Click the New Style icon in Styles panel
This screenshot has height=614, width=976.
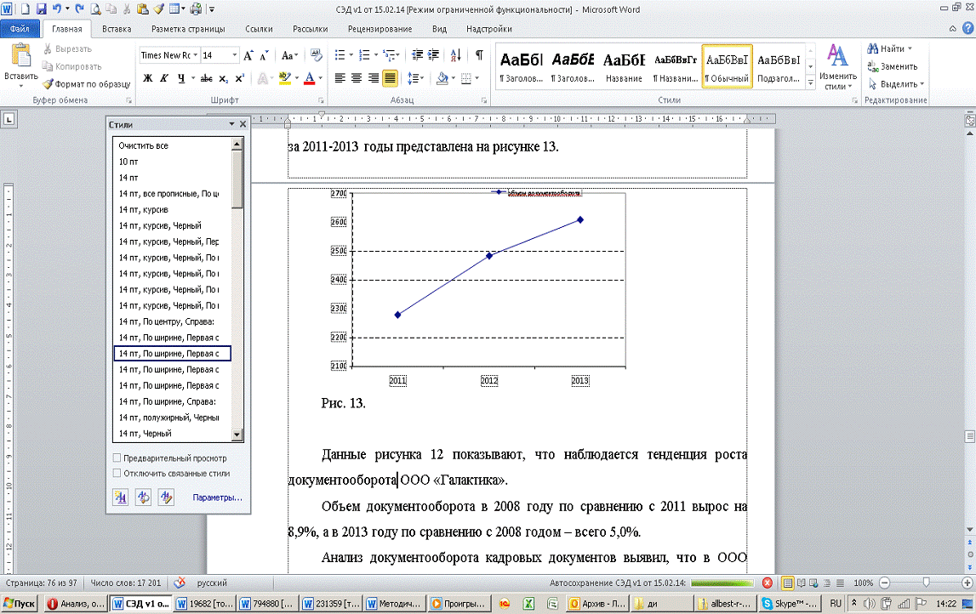pyautogui.click(x=120, y=497)
